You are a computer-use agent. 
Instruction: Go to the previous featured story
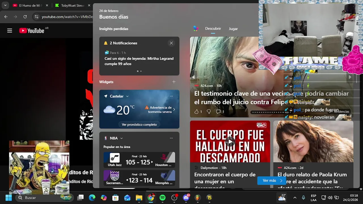(x=194, y=77)
